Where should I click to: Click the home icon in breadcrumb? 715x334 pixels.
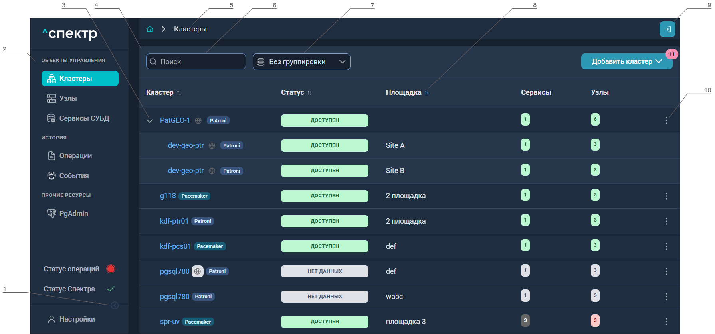pyautogui.click(x=150, y=29)
